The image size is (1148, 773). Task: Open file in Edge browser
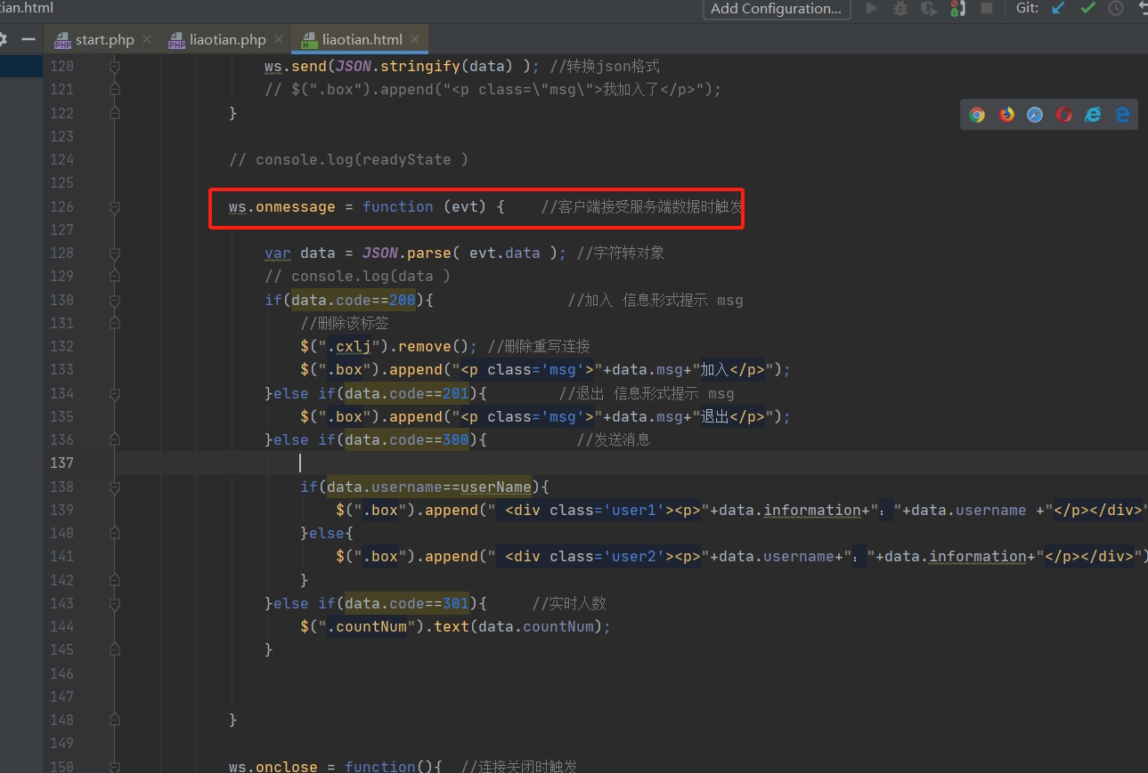pyautogui.click(x=1122, y=115)
